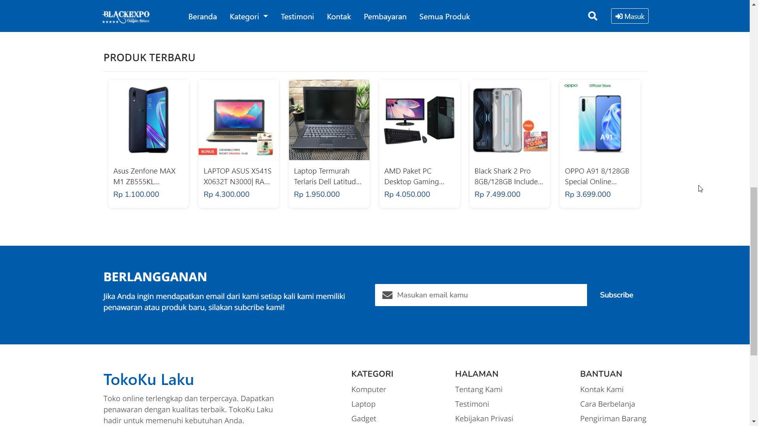Click LAPTOP ASUS X541S X0632T title

tap(238, 176)
